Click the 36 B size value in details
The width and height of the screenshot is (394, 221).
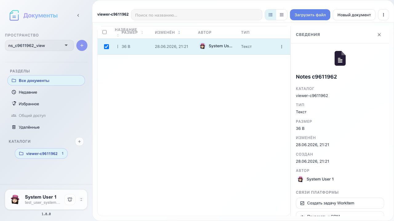[300, 128]
